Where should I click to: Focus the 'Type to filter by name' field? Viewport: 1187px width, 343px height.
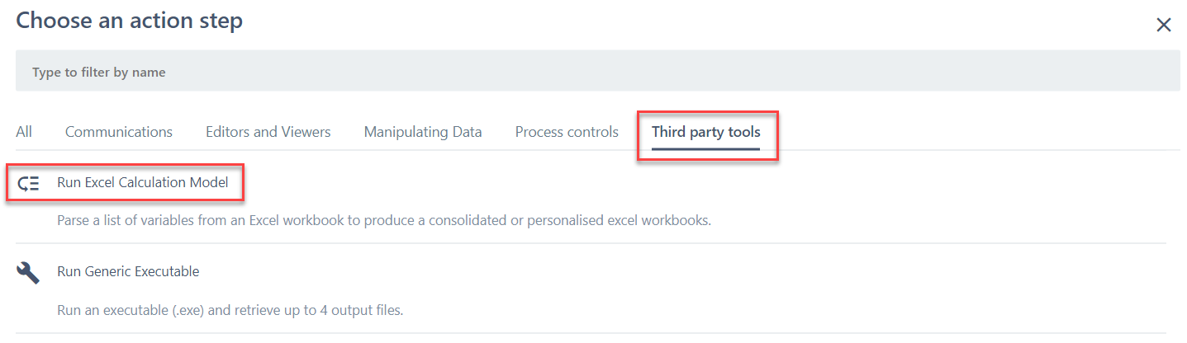pyautogui.click(x=597, y=72)
